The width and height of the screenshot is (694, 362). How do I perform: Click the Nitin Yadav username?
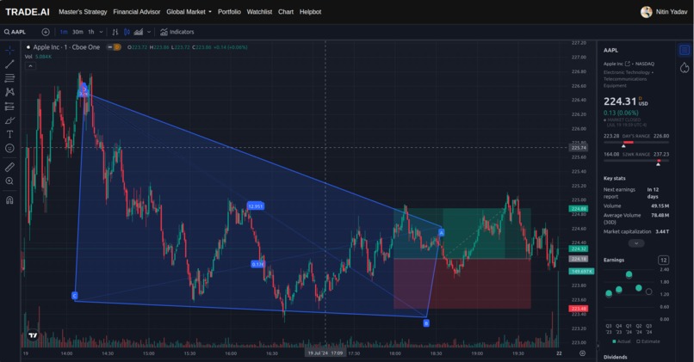click(672, 12)
